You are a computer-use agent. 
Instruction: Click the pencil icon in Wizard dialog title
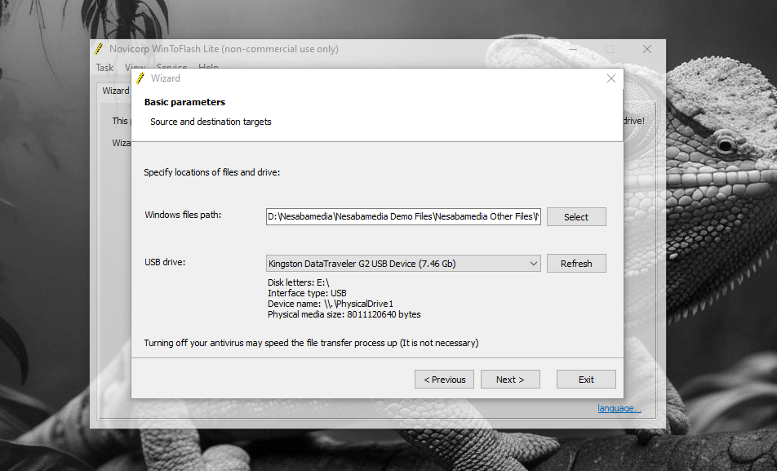click(140, 78)
